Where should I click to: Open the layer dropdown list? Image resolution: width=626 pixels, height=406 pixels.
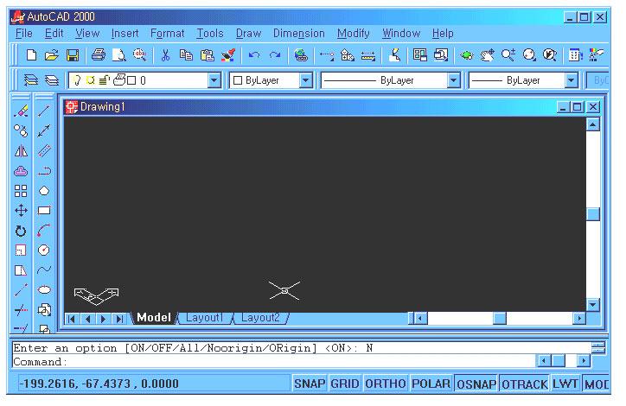click(x=214, y=80)
